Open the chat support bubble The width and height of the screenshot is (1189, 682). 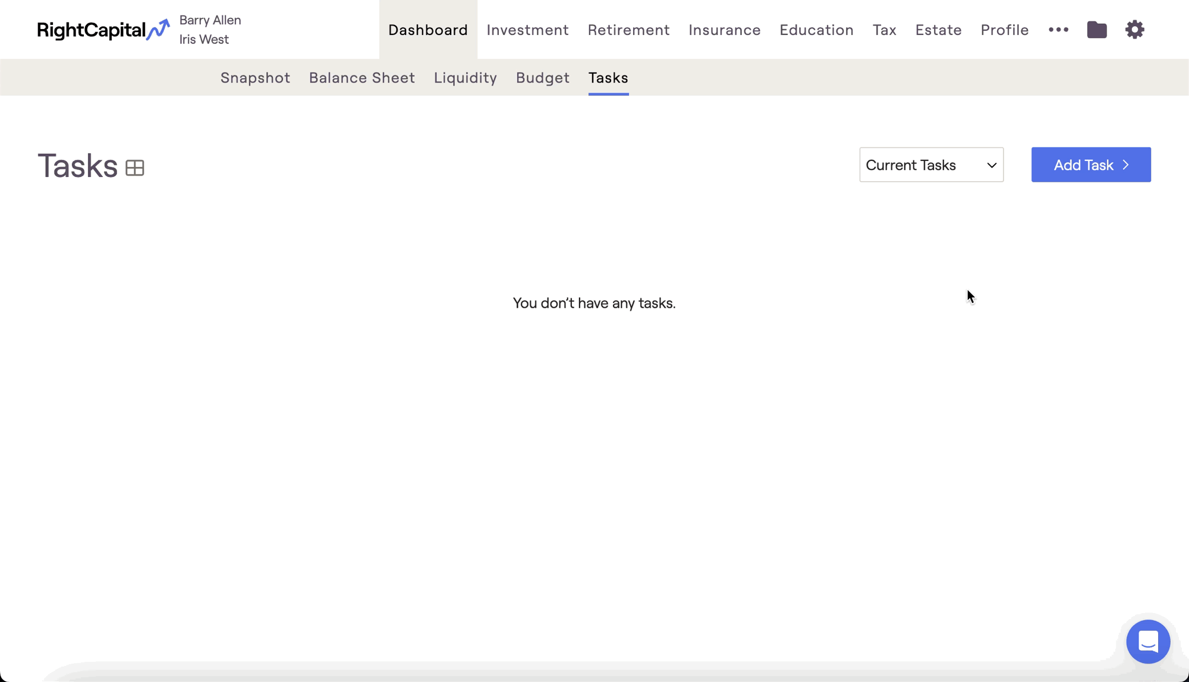(1148, 642)
